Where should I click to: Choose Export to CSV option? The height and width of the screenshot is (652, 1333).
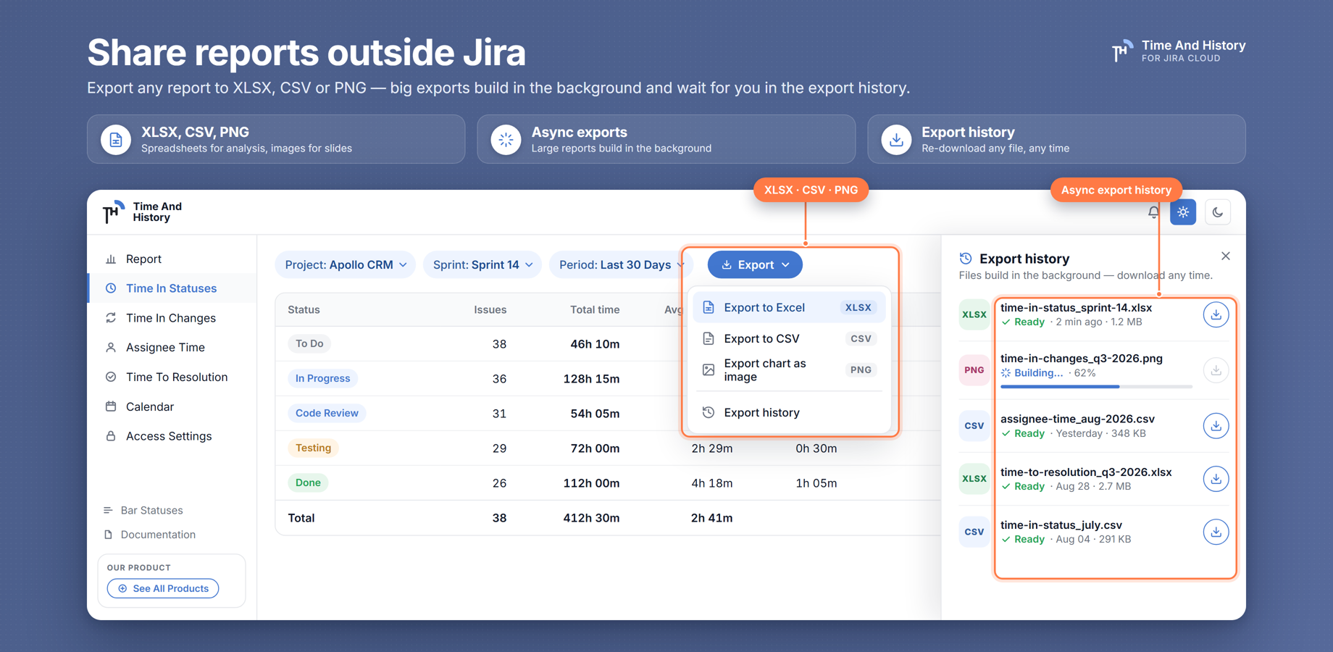click(x=789, y=339)
